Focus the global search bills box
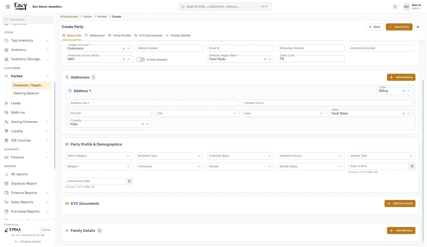Image resolution: width=427 pixels, height=247 pixels. click(x=225, y=7)
